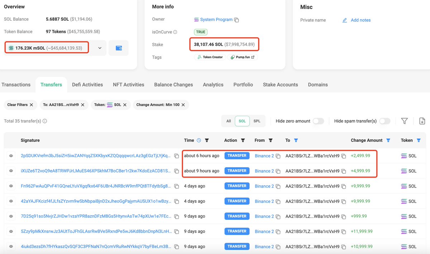Copy signature of the 2pSDUK transaction
The height and width of the screenshot is (254, 430).
(176, 156)
